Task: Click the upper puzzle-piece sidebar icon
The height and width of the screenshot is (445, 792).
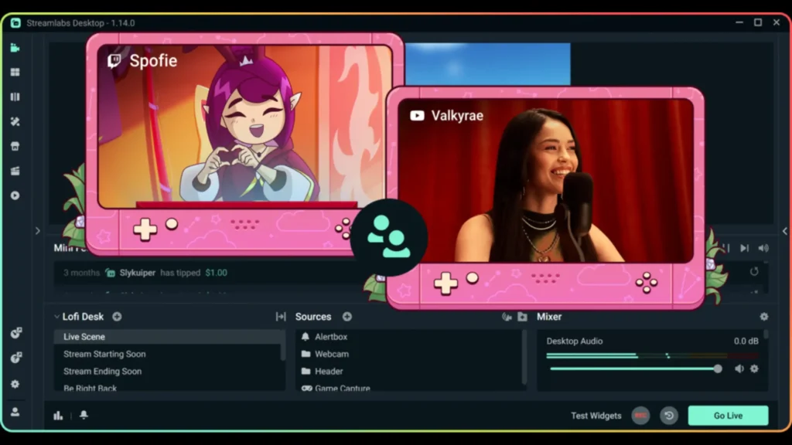Action: [16, 332]
